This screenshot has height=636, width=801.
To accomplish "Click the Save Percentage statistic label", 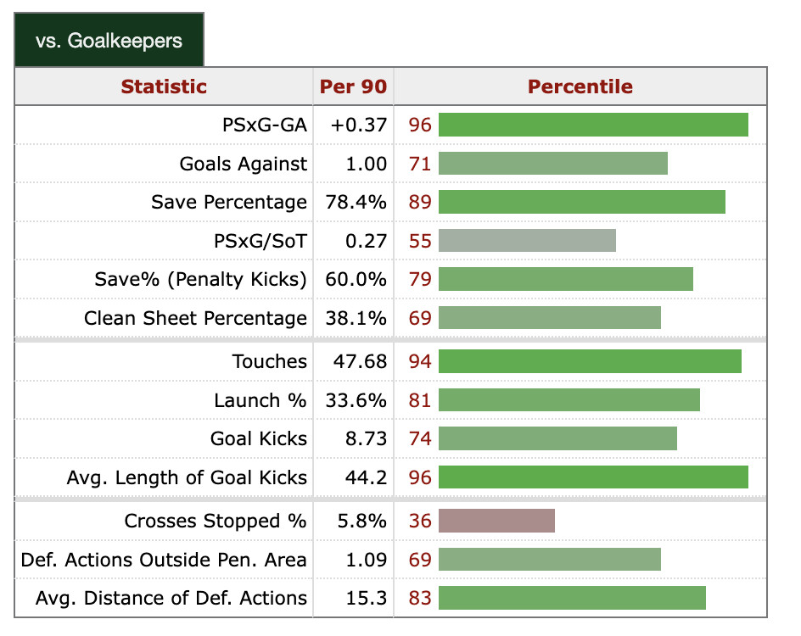I will (x=229, y=202).
